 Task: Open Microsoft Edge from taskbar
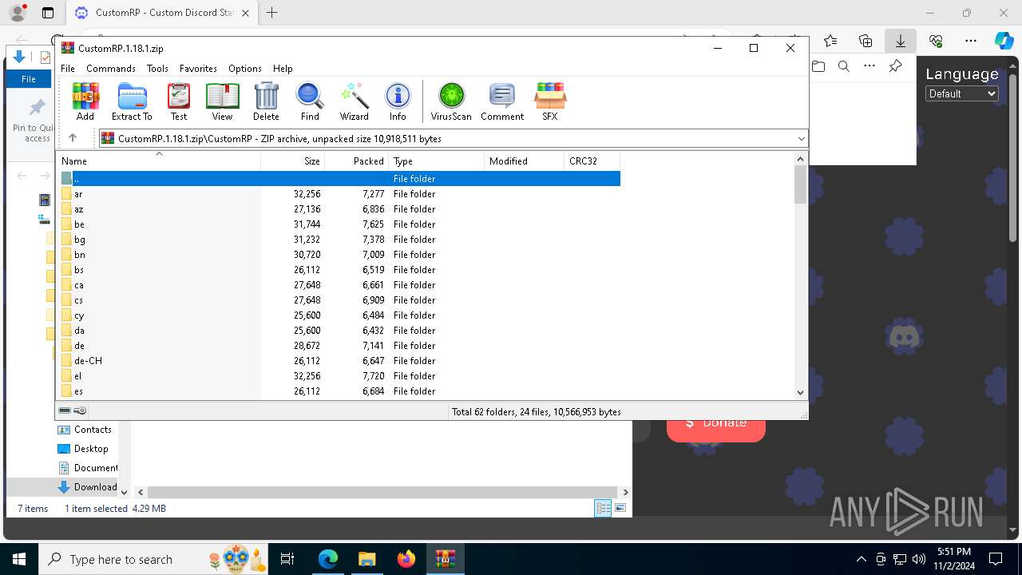[x=328, y=559]
